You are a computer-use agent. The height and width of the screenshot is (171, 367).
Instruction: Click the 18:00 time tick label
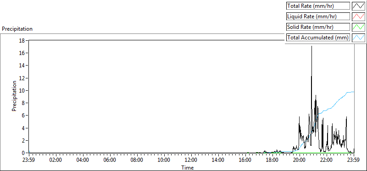click(272, 160)
